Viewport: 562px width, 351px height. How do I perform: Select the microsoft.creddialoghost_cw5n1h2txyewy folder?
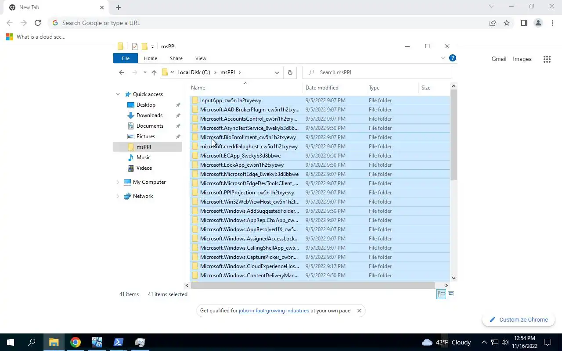click(x=320, y=147)
